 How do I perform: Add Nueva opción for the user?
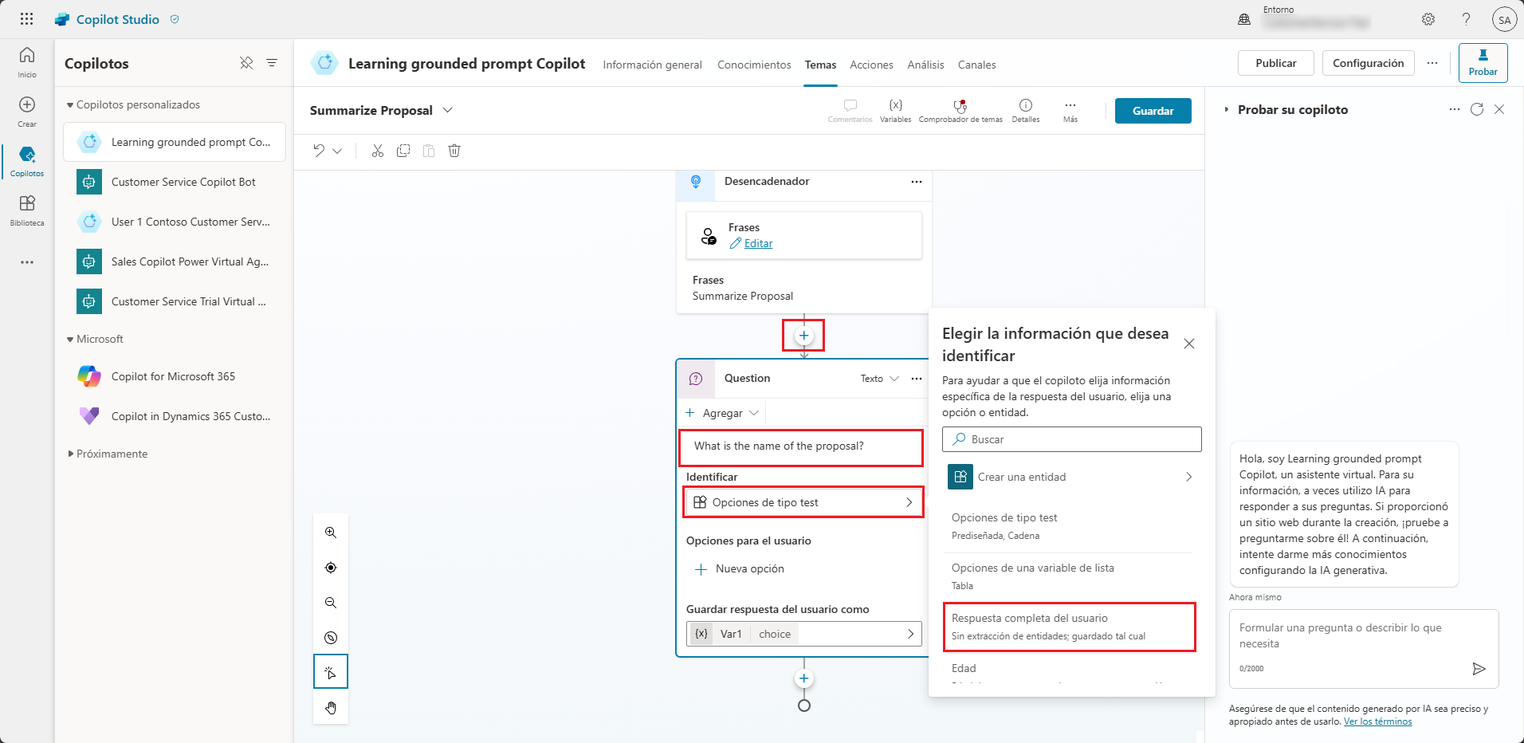coord(740,568)
